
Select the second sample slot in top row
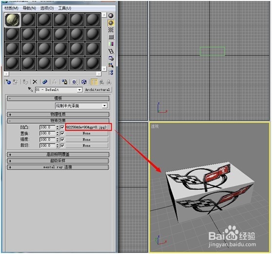click(x=28, y=20)
